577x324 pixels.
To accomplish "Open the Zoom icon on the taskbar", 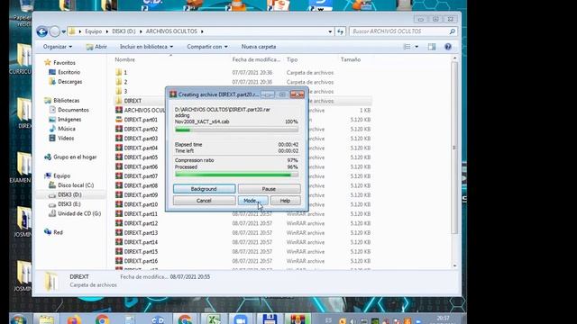I will pyautogui.click(x=241, y=319).
